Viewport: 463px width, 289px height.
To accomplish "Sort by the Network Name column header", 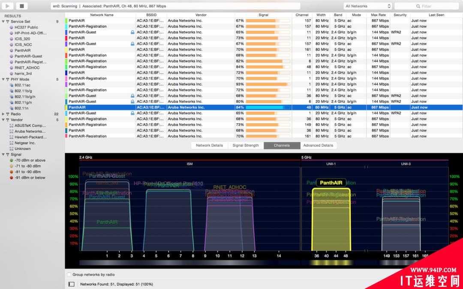I will (102, 15).
